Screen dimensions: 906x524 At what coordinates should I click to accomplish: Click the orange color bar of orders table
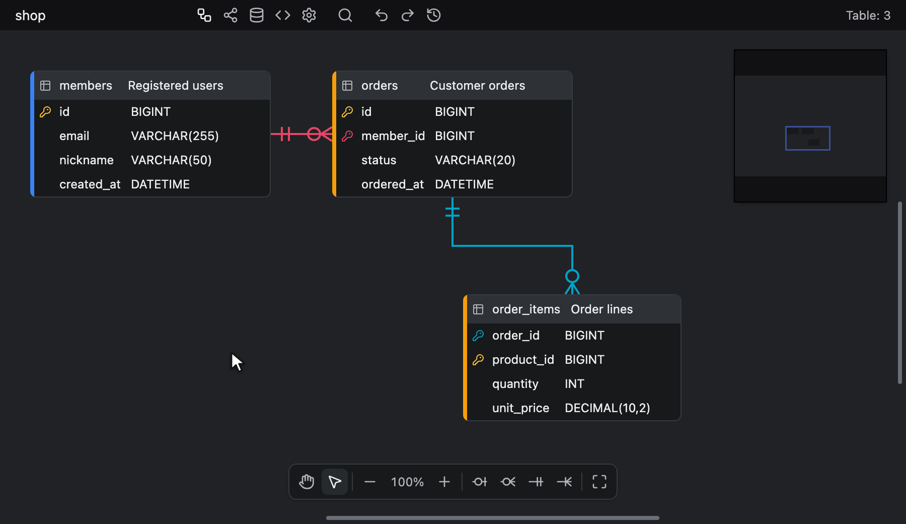point(334,134)
